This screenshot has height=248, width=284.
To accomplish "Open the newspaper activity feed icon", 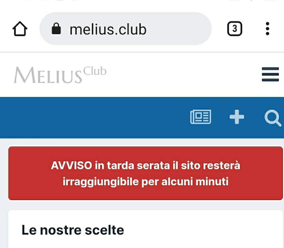I will [x=201, y=117].
